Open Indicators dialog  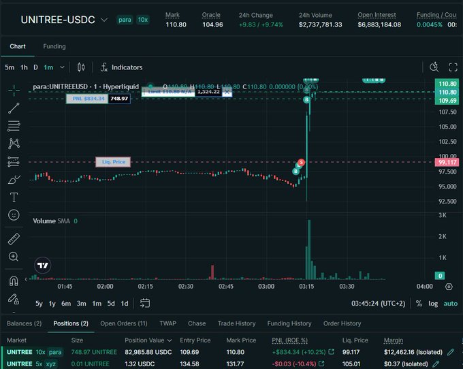click(x=121, y=67)
